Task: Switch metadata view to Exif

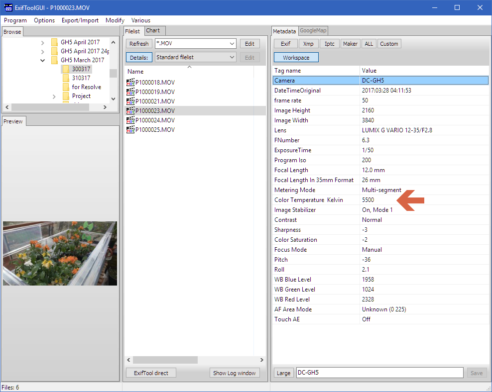Action: (x=285, y=44)
